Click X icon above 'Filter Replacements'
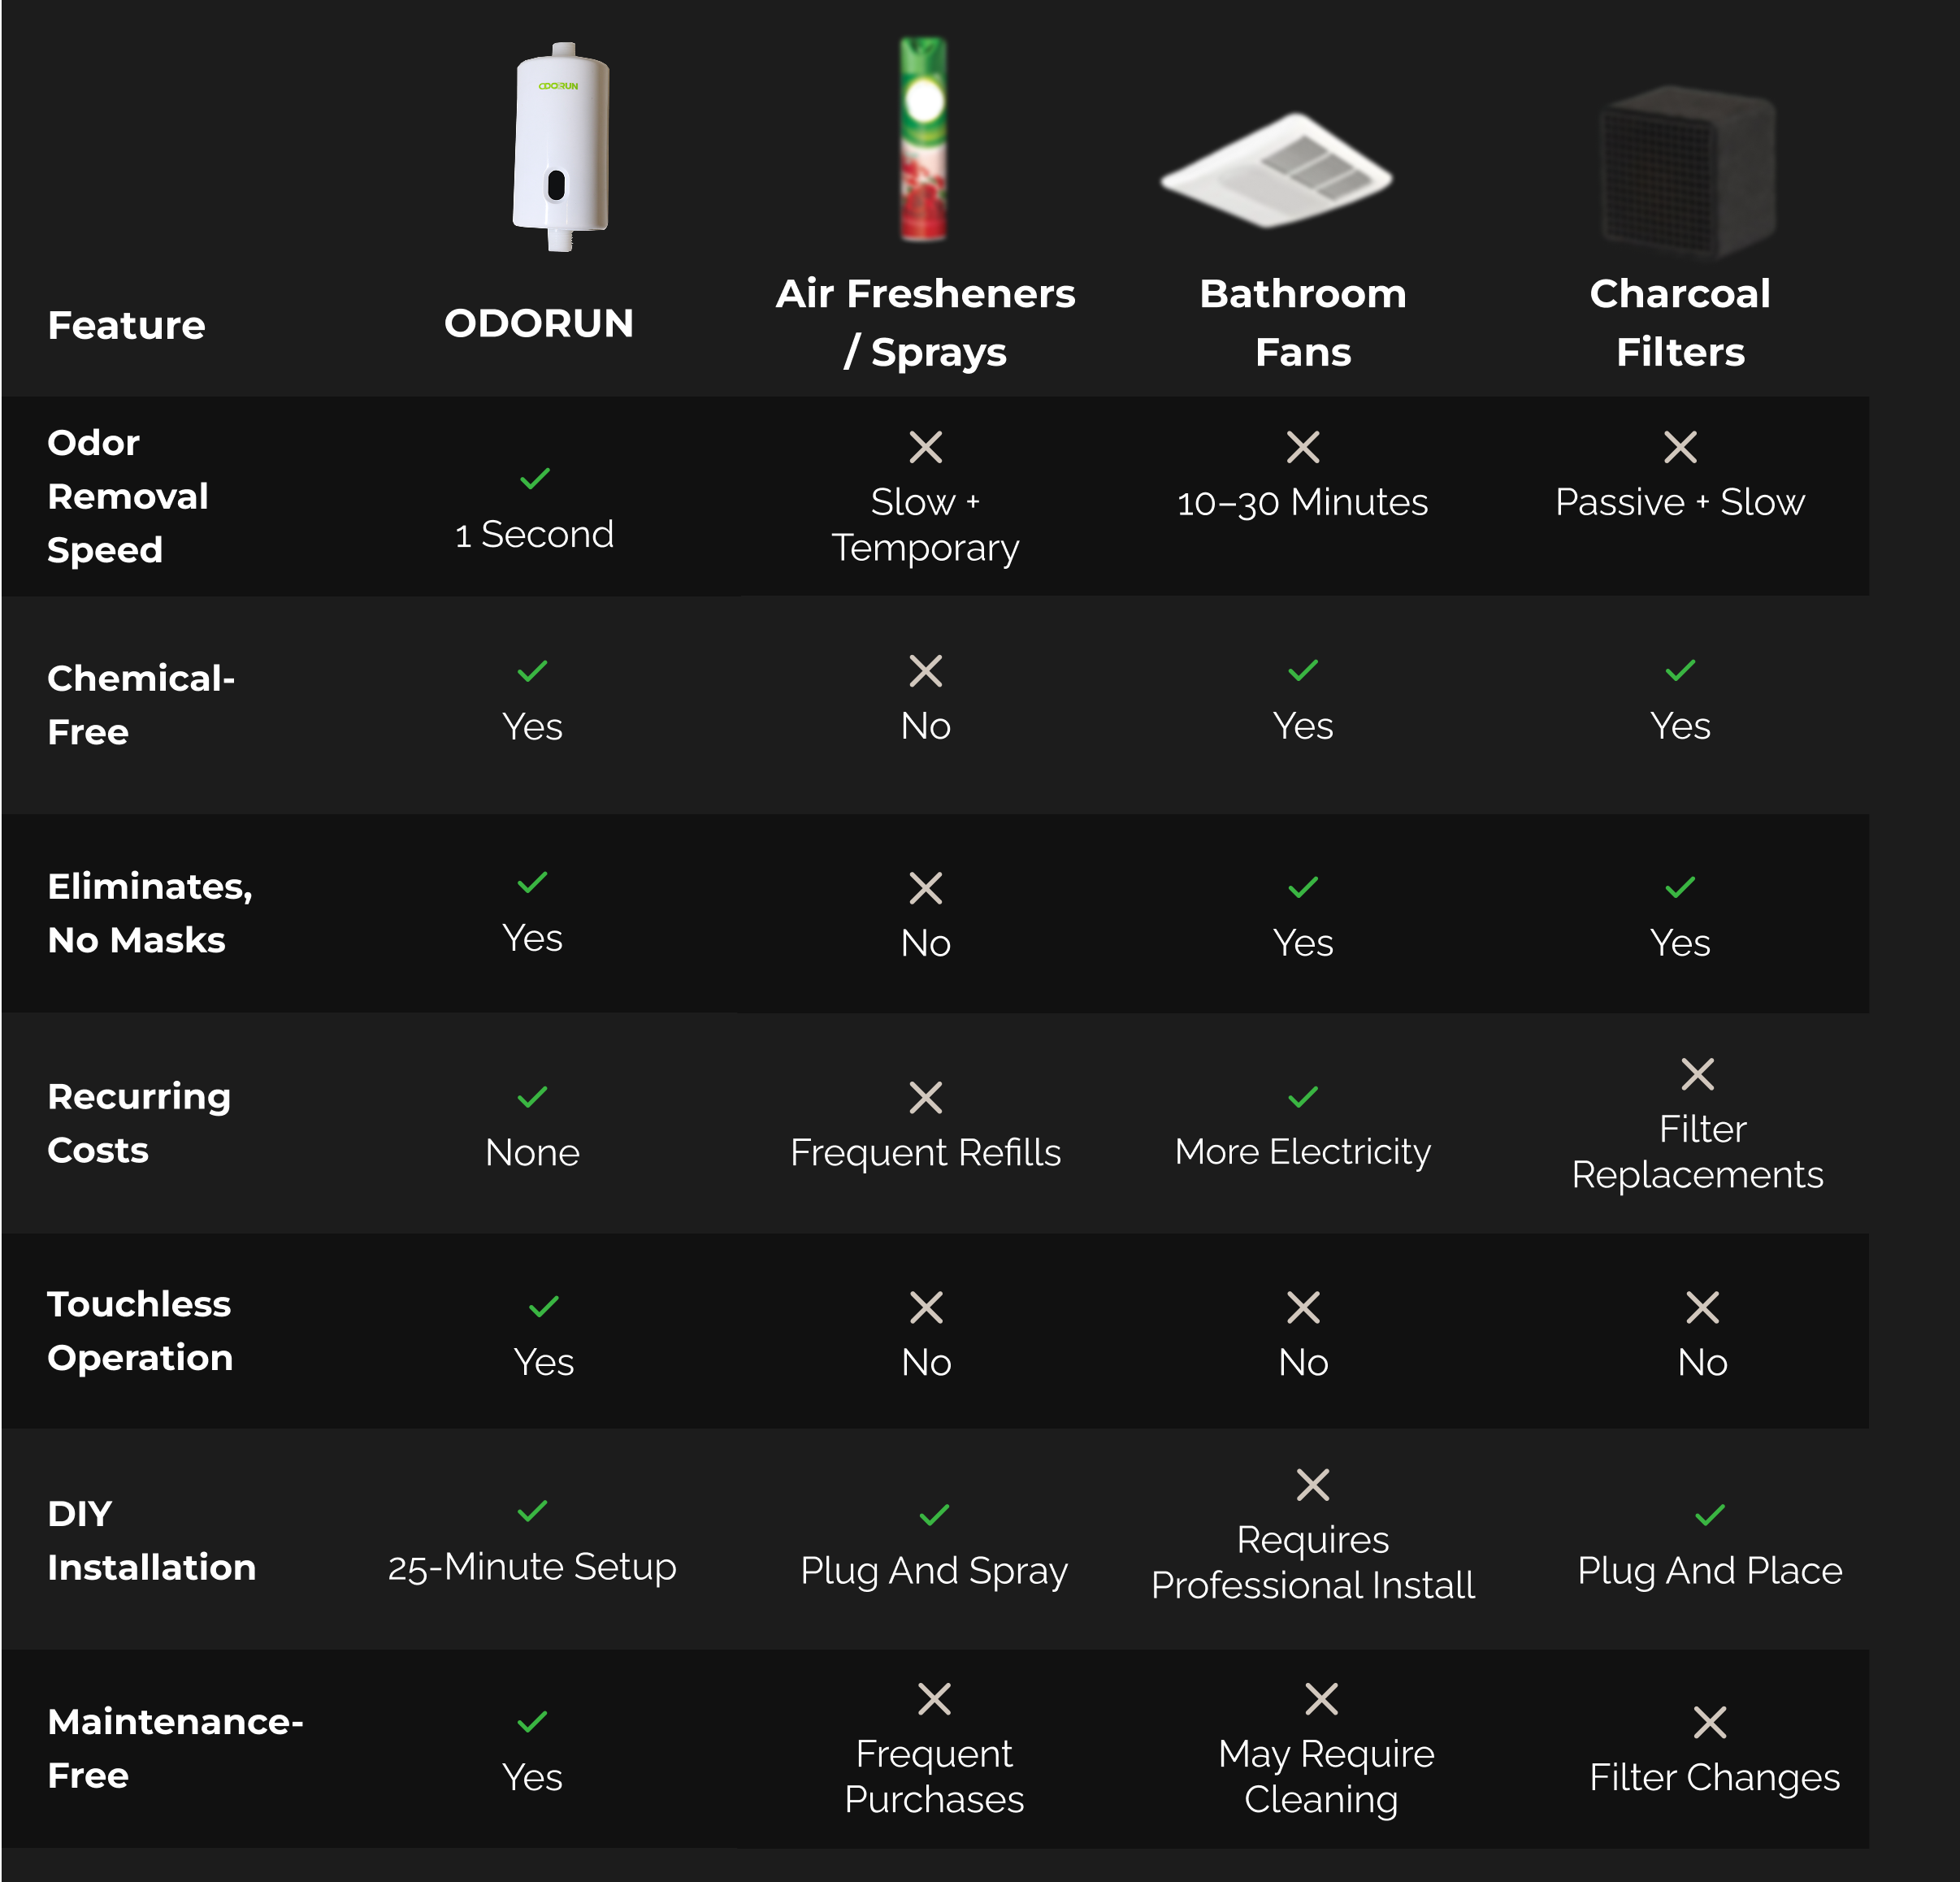Screen dimensions: 1960x1882 coord(1698,1074)
